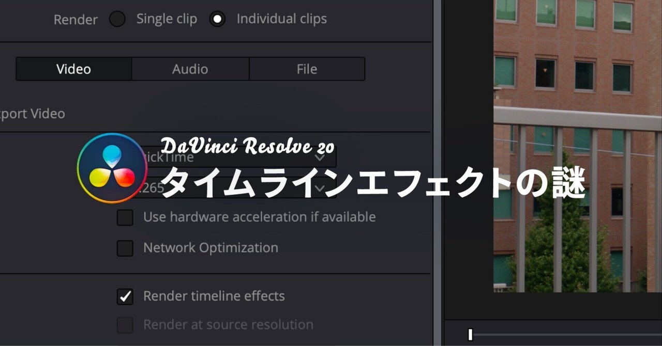This screenshot has height=346, width=662.
Task: Enable Use hardware acceleration if available
Action: tap(125, 217)
